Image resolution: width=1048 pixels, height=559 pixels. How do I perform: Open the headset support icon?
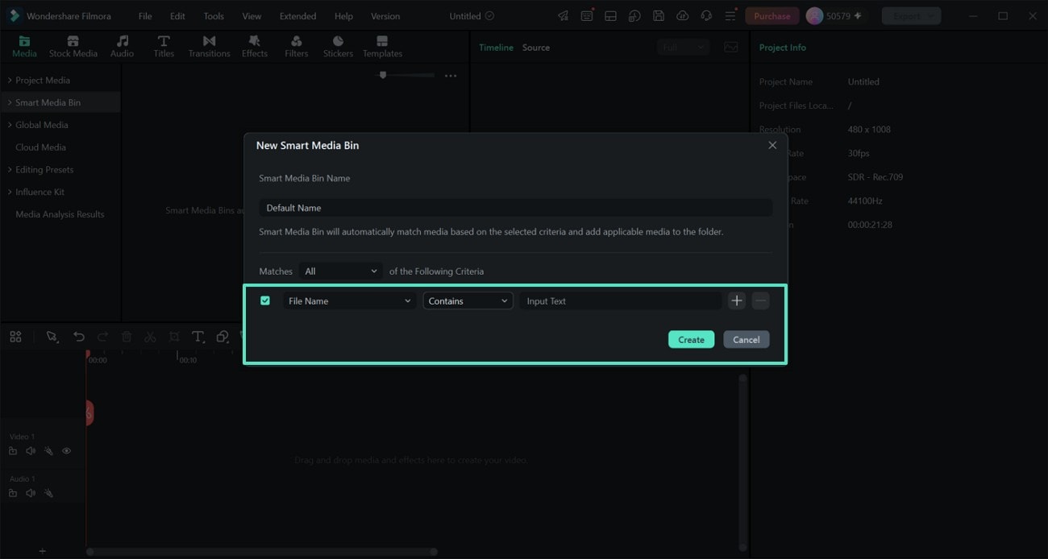click(706, 16)
